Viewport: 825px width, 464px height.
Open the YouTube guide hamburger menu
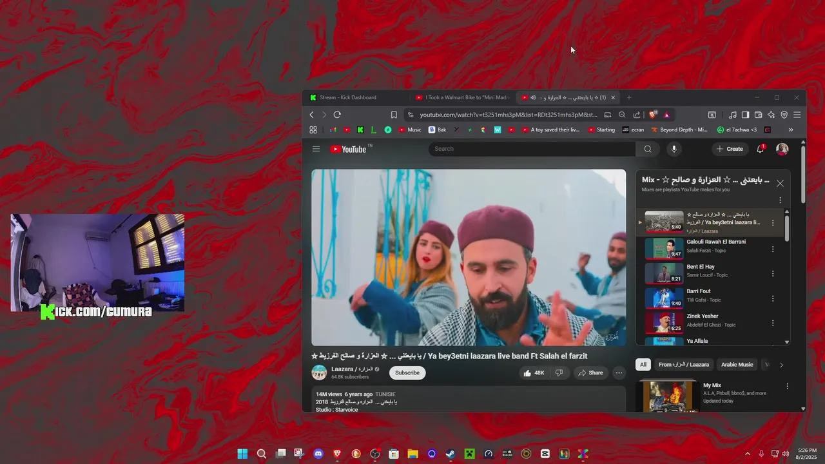pos(316,149)
